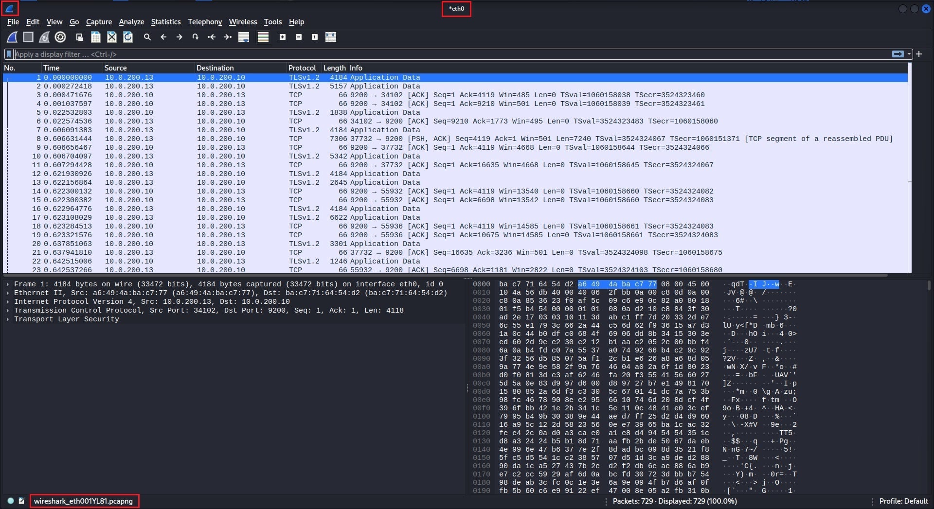Image resolution: width=934 pixels, height=509 pixels.
Task: Restart the current capture
Action: (x=44, y=37)
